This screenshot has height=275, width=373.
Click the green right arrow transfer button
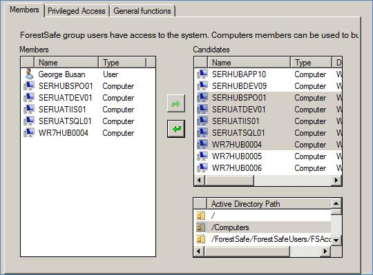click(176, 103)
